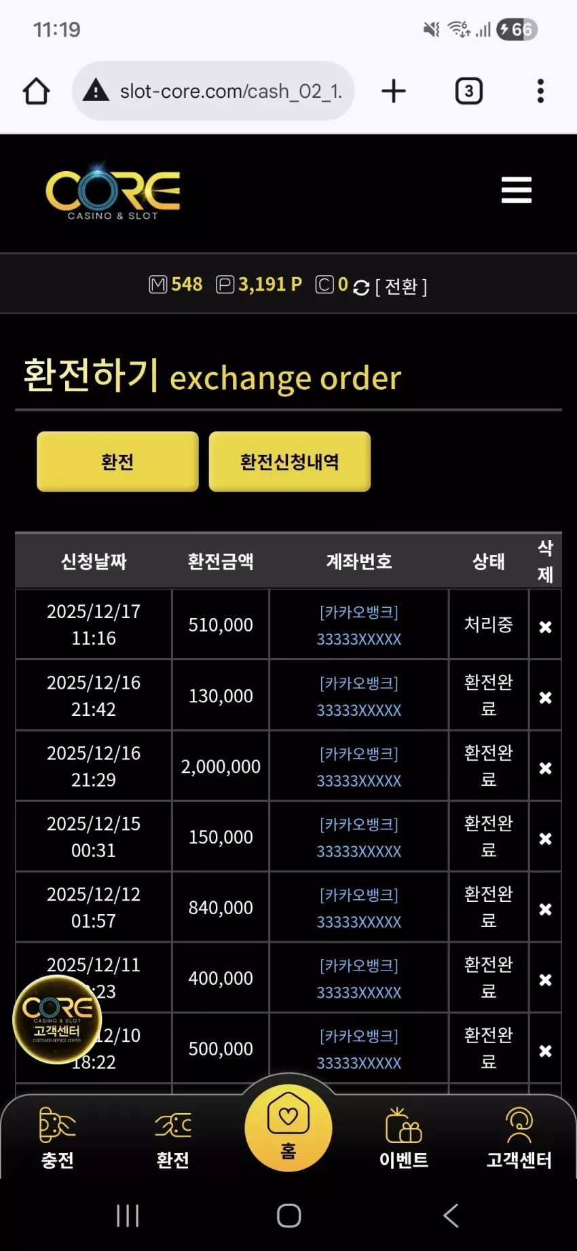This screenshot has height=1251, width=577.
Task: Click the 카카오뱅크 account in 130,000 row
Action: (359, 696)
